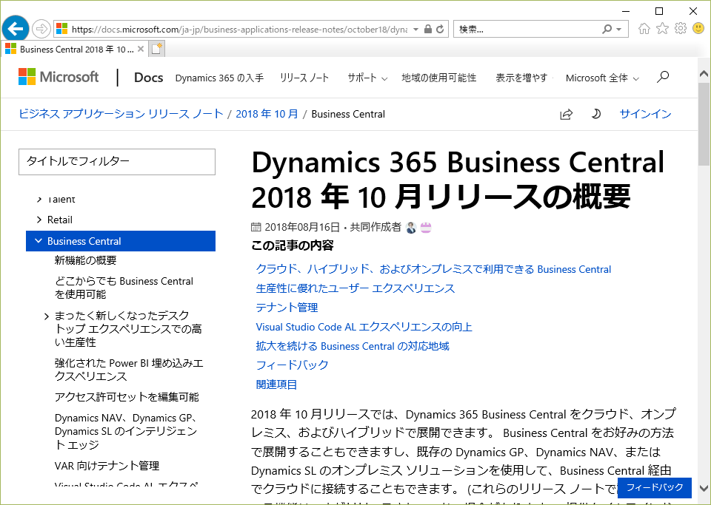
Task: Click the Microsoft favicon in address bar
Action: 61,29
